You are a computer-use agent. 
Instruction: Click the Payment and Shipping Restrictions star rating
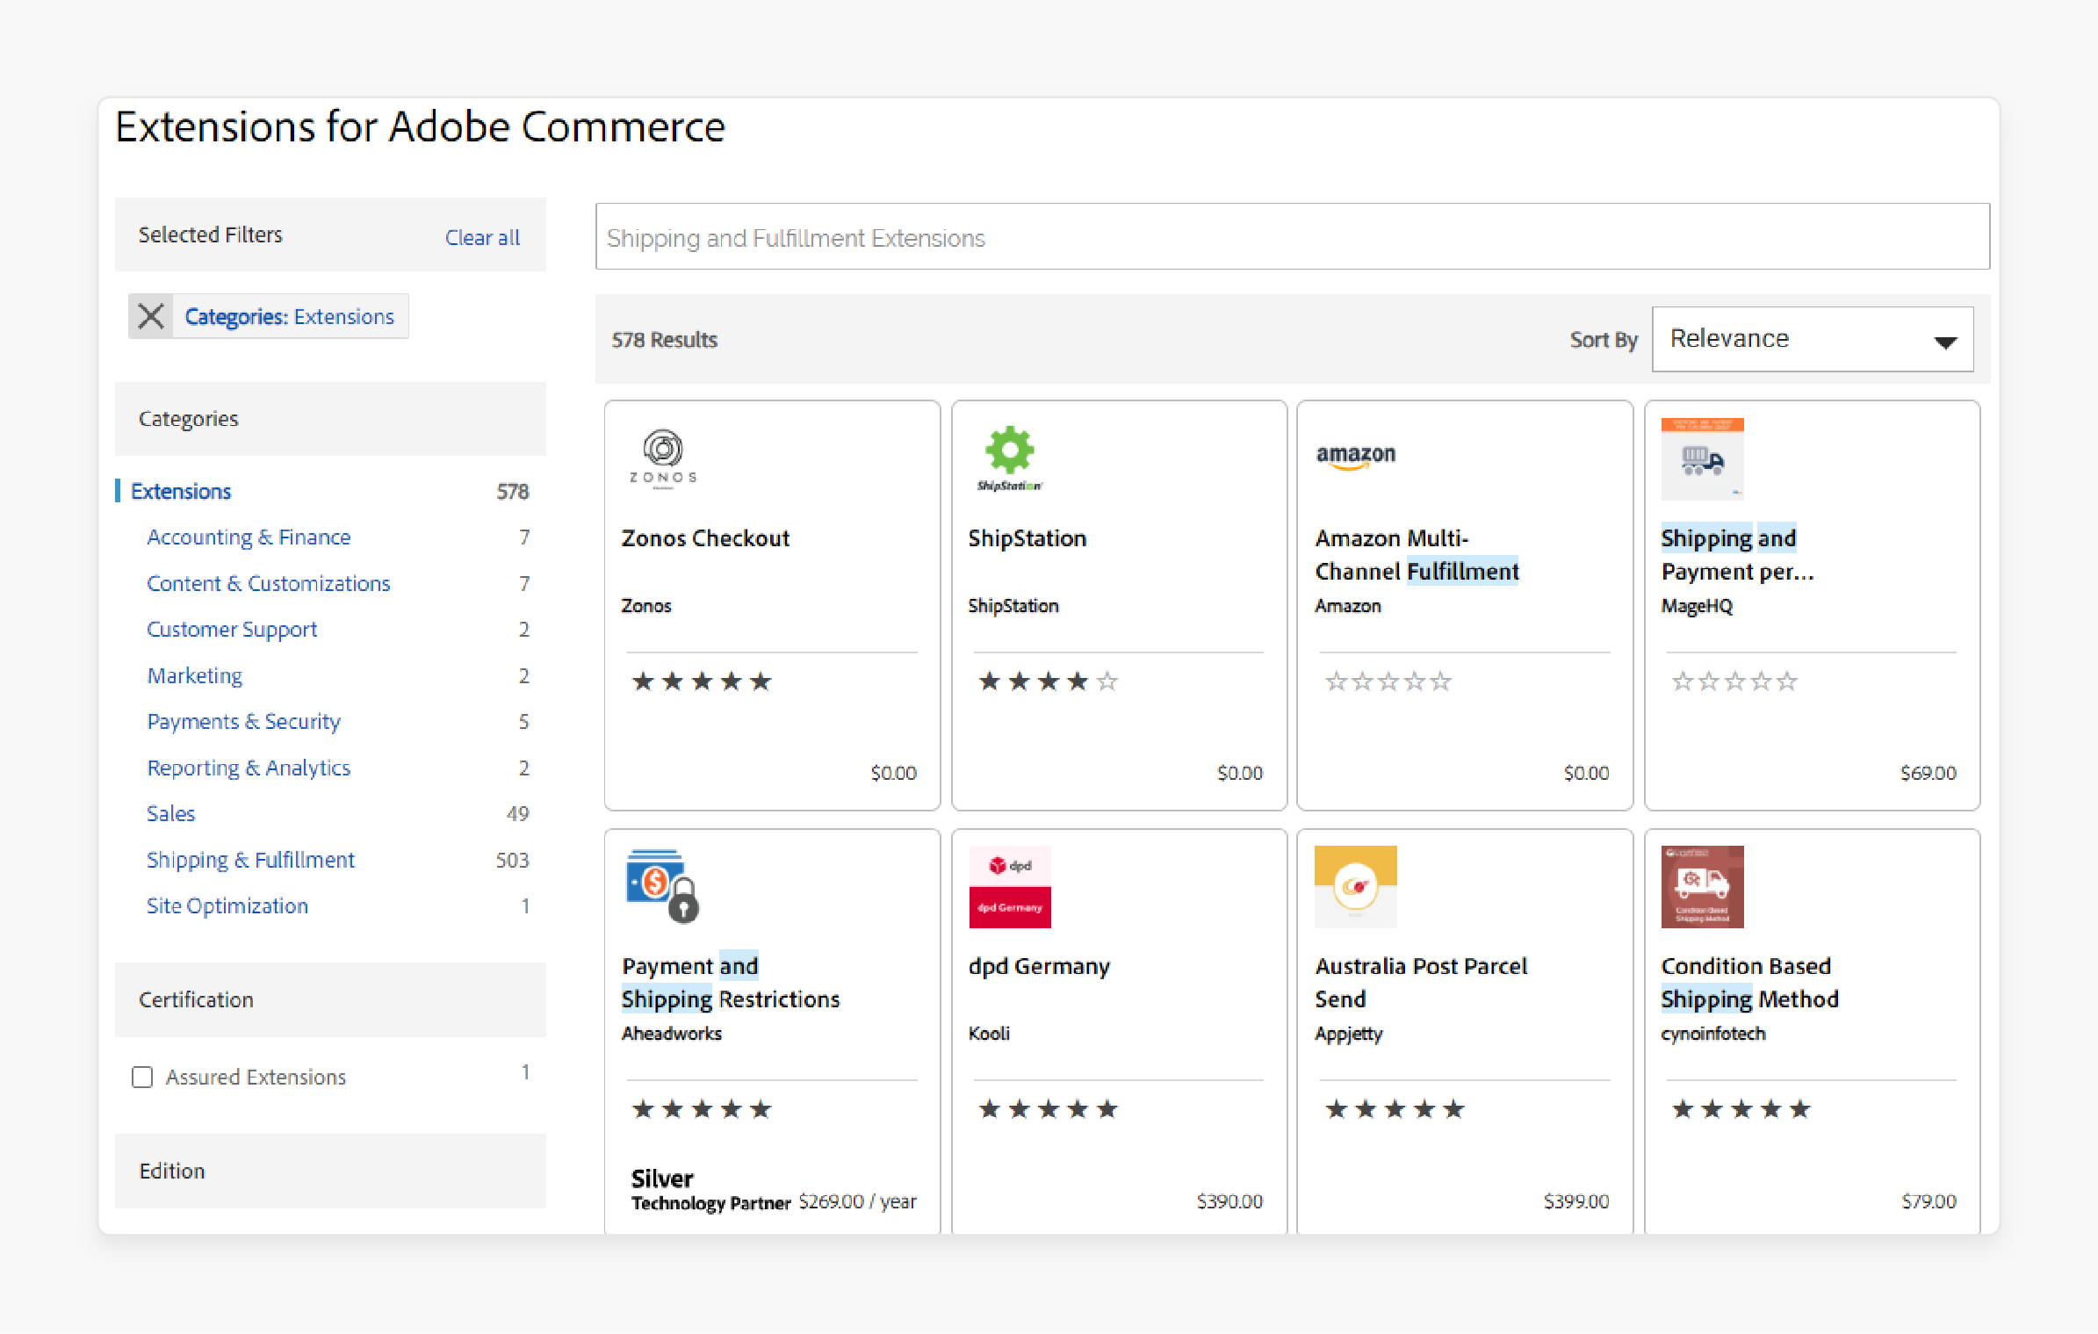click(702, 1109)
